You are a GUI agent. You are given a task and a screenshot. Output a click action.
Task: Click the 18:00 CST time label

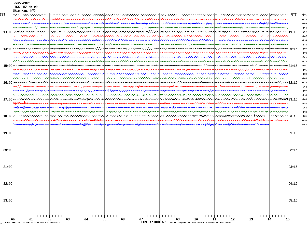[8, 116]
